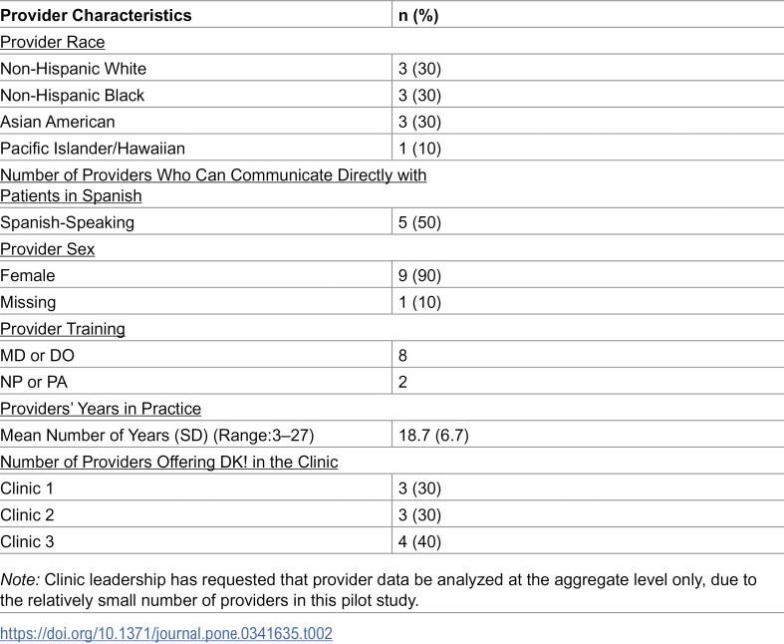Viewport: 784px width, 644px height.
Task: Select the Clinic 1 row label
Action: [27, 488]
